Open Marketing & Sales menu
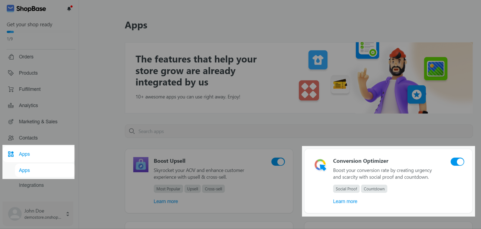Screen dimensions: 481x229 coord(39,122)
